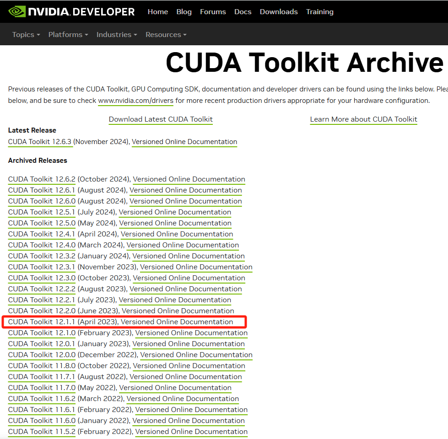Screen dimensions: 448x439
Task: Expand the Topics dropdown menu
Action: point(26,35)
